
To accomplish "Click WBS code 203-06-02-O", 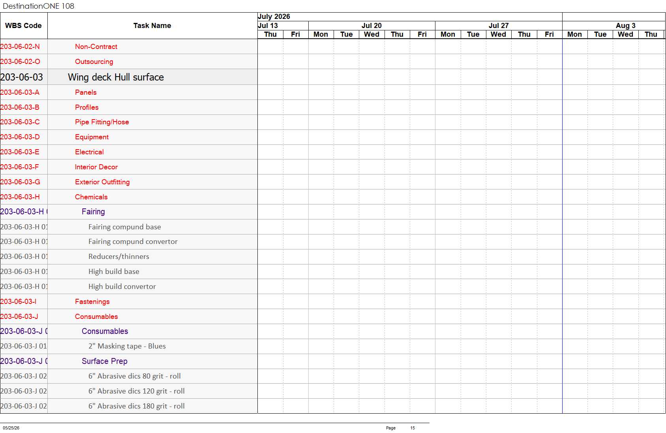I will 20,62.
